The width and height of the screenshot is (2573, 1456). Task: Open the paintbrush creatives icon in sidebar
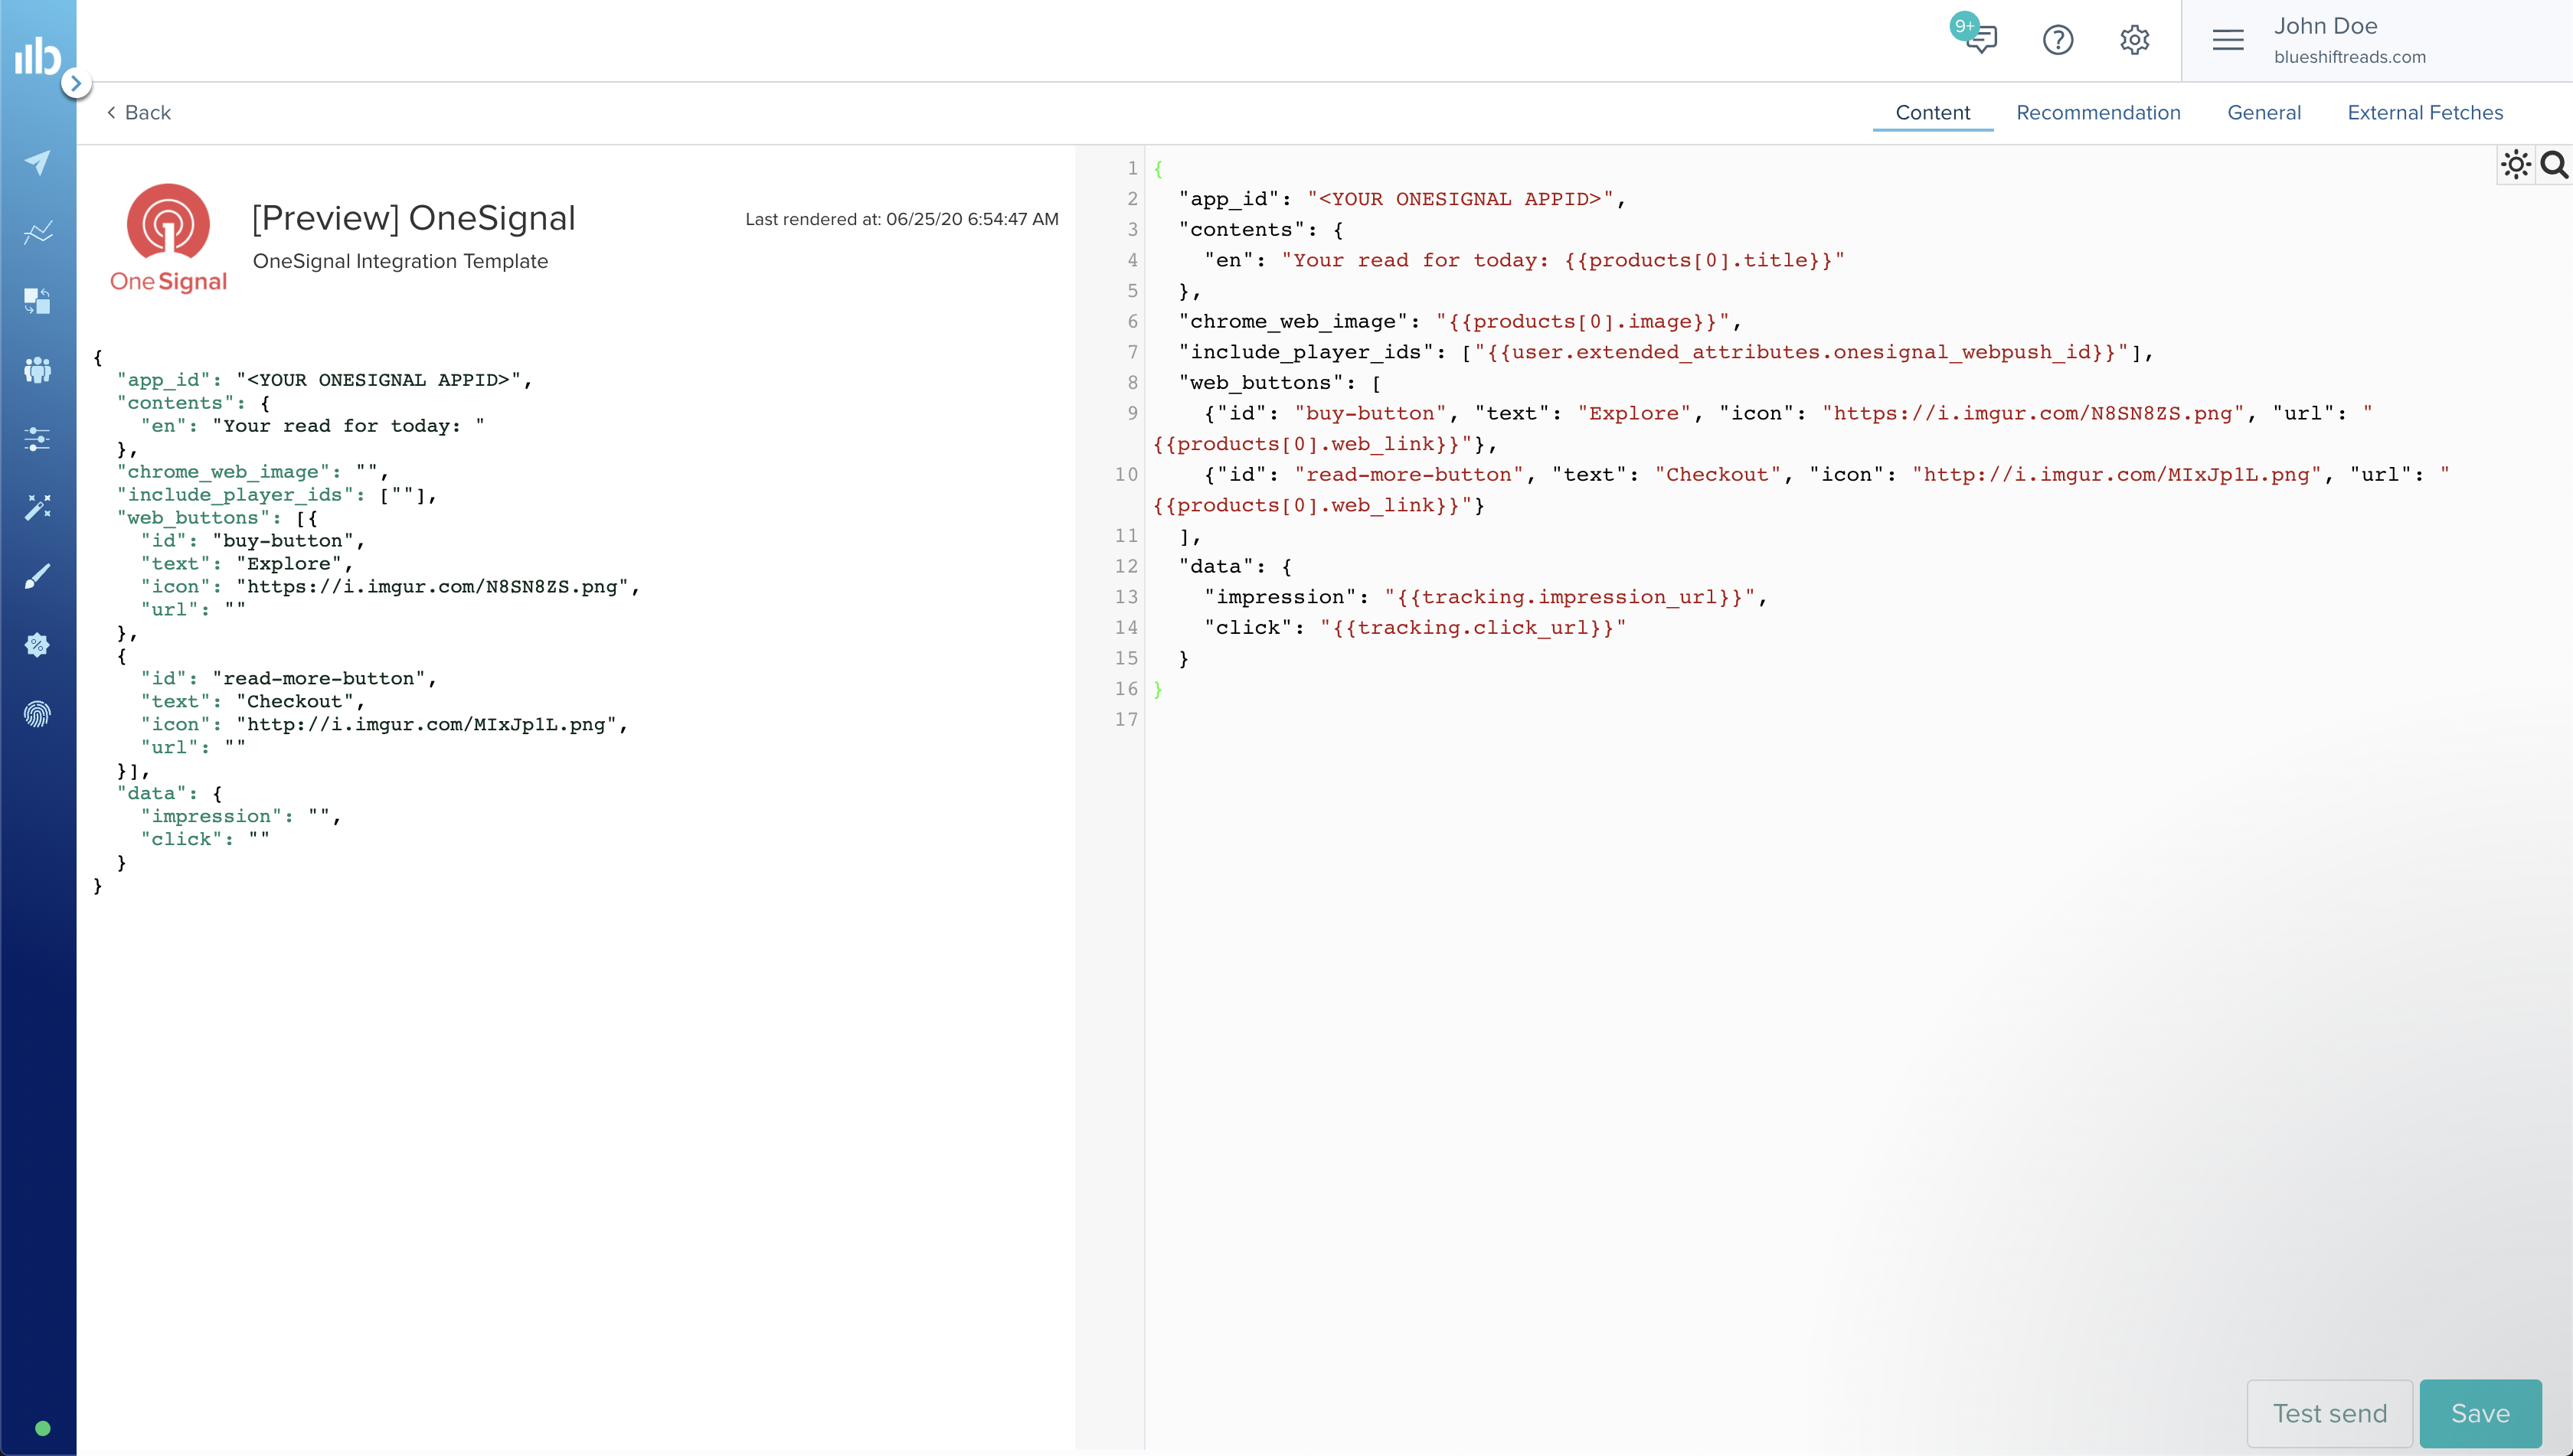[x=37, y=576]
